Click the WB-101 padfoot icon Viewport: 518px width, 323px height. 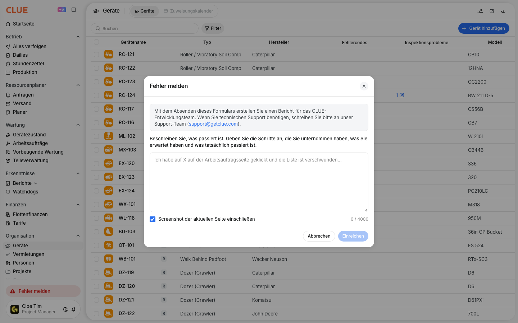pyautogui.click(x=109, y=259)
